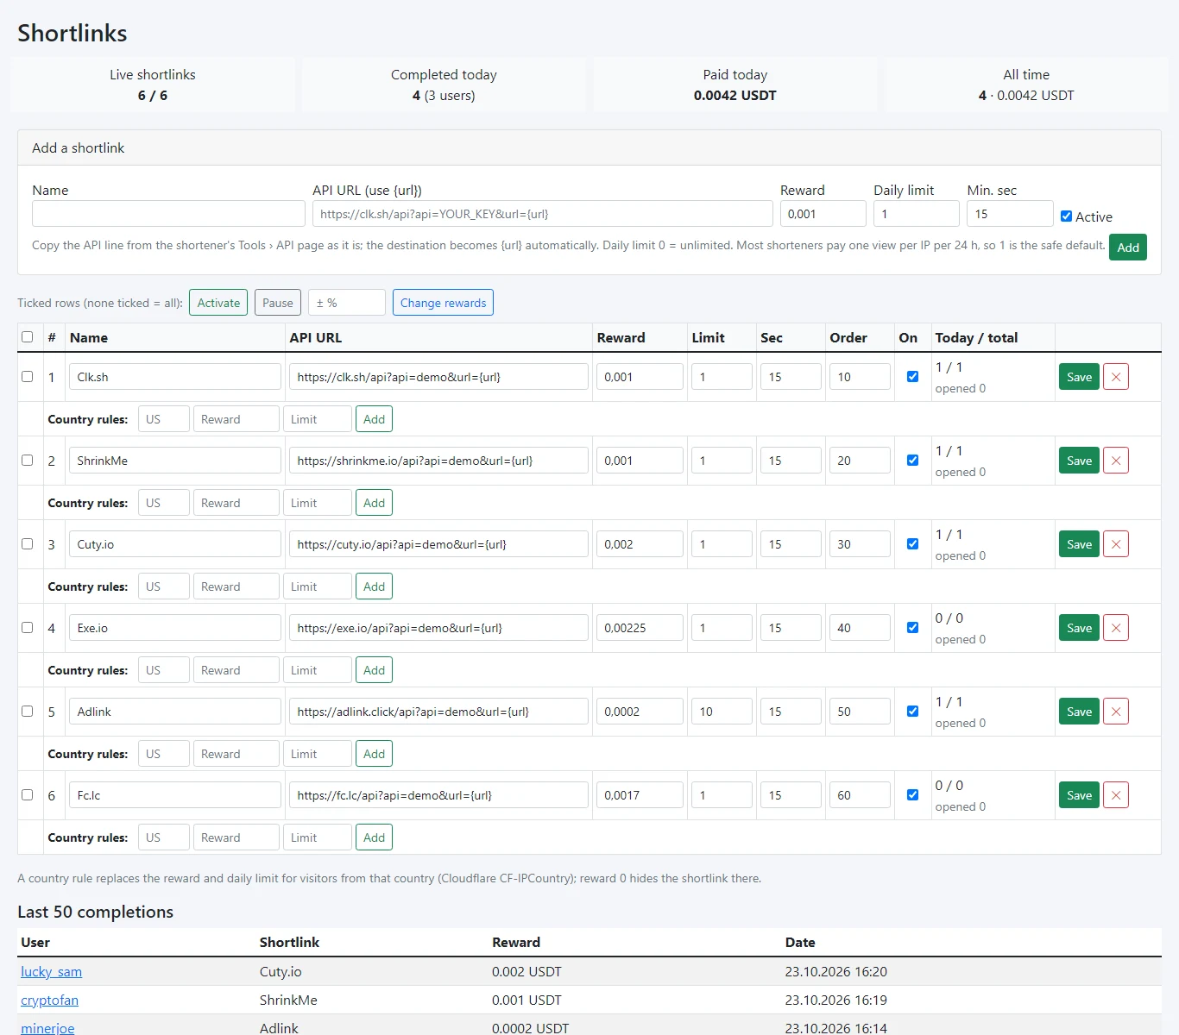The image size is (1179, 1035).
Task: Focus the Name field in Add a shortlink
Action: pyautogui.click(x=168, y=214)
